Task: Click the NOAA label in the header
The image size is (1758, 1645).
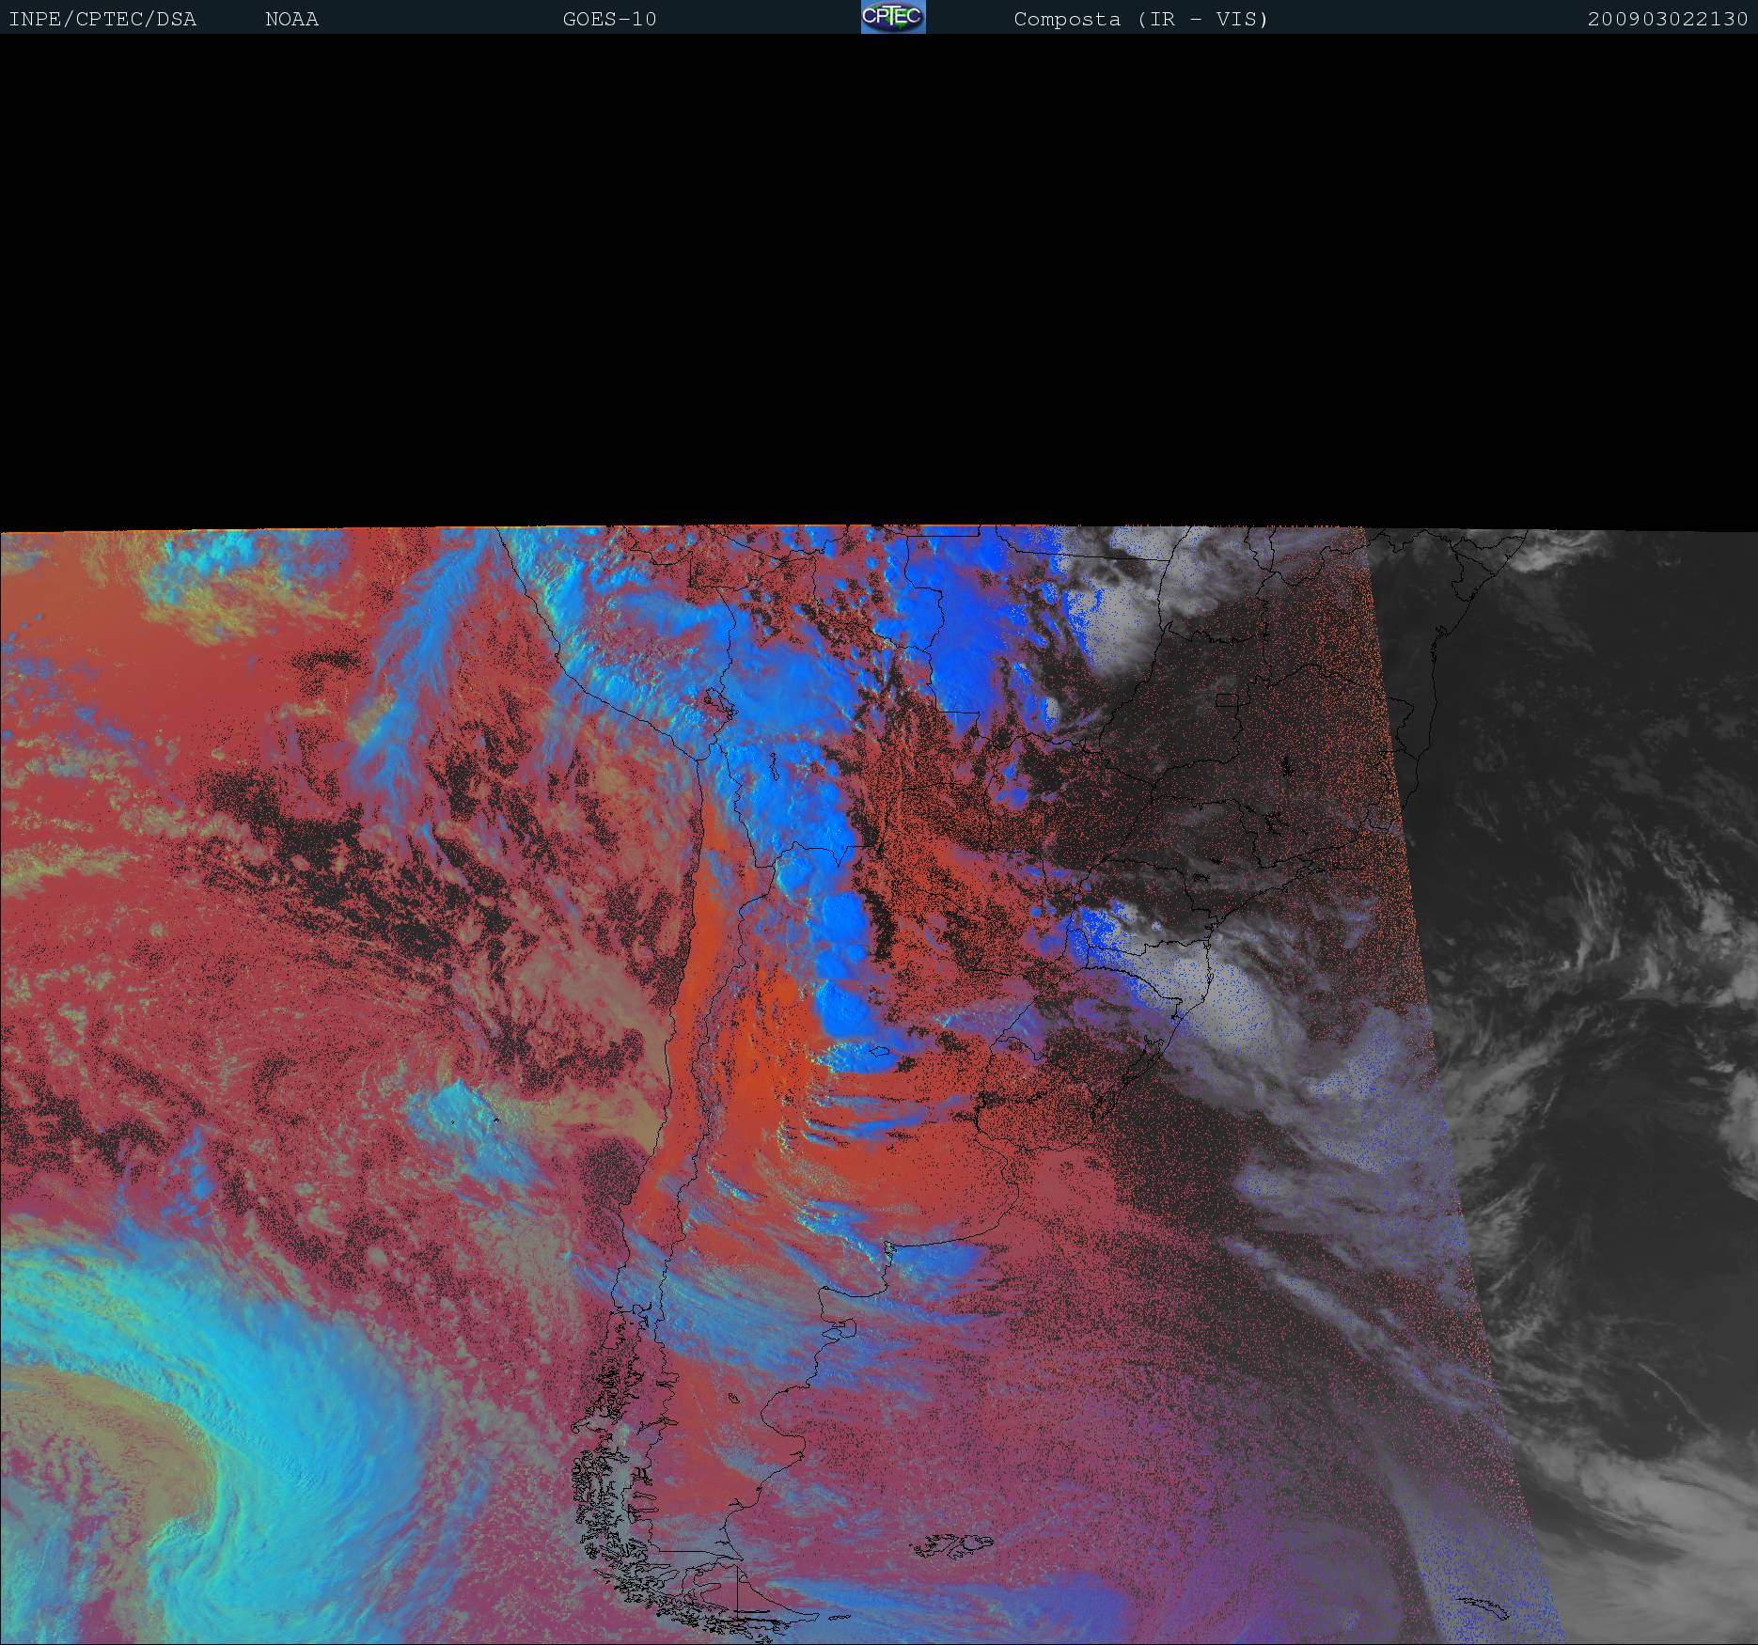Action: 291,20
